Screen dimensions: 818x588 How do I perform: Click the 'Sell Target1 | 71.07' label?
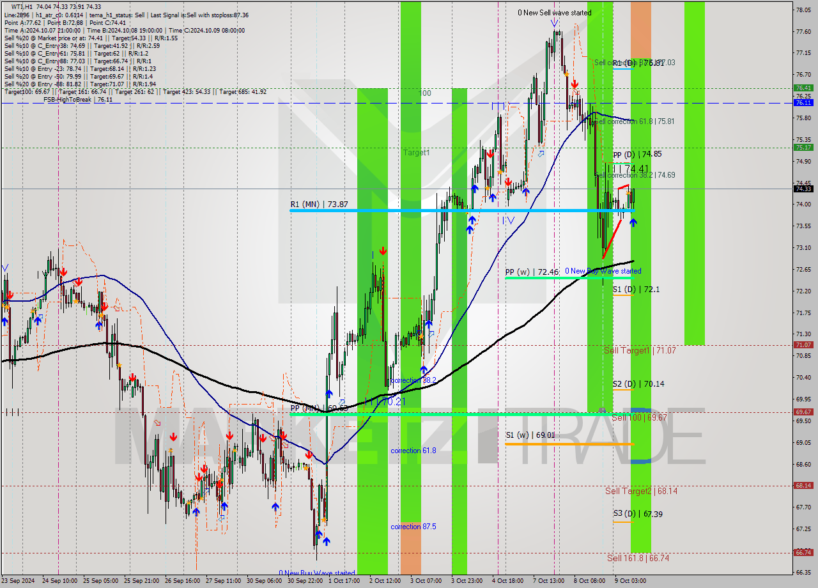(640, 350)
